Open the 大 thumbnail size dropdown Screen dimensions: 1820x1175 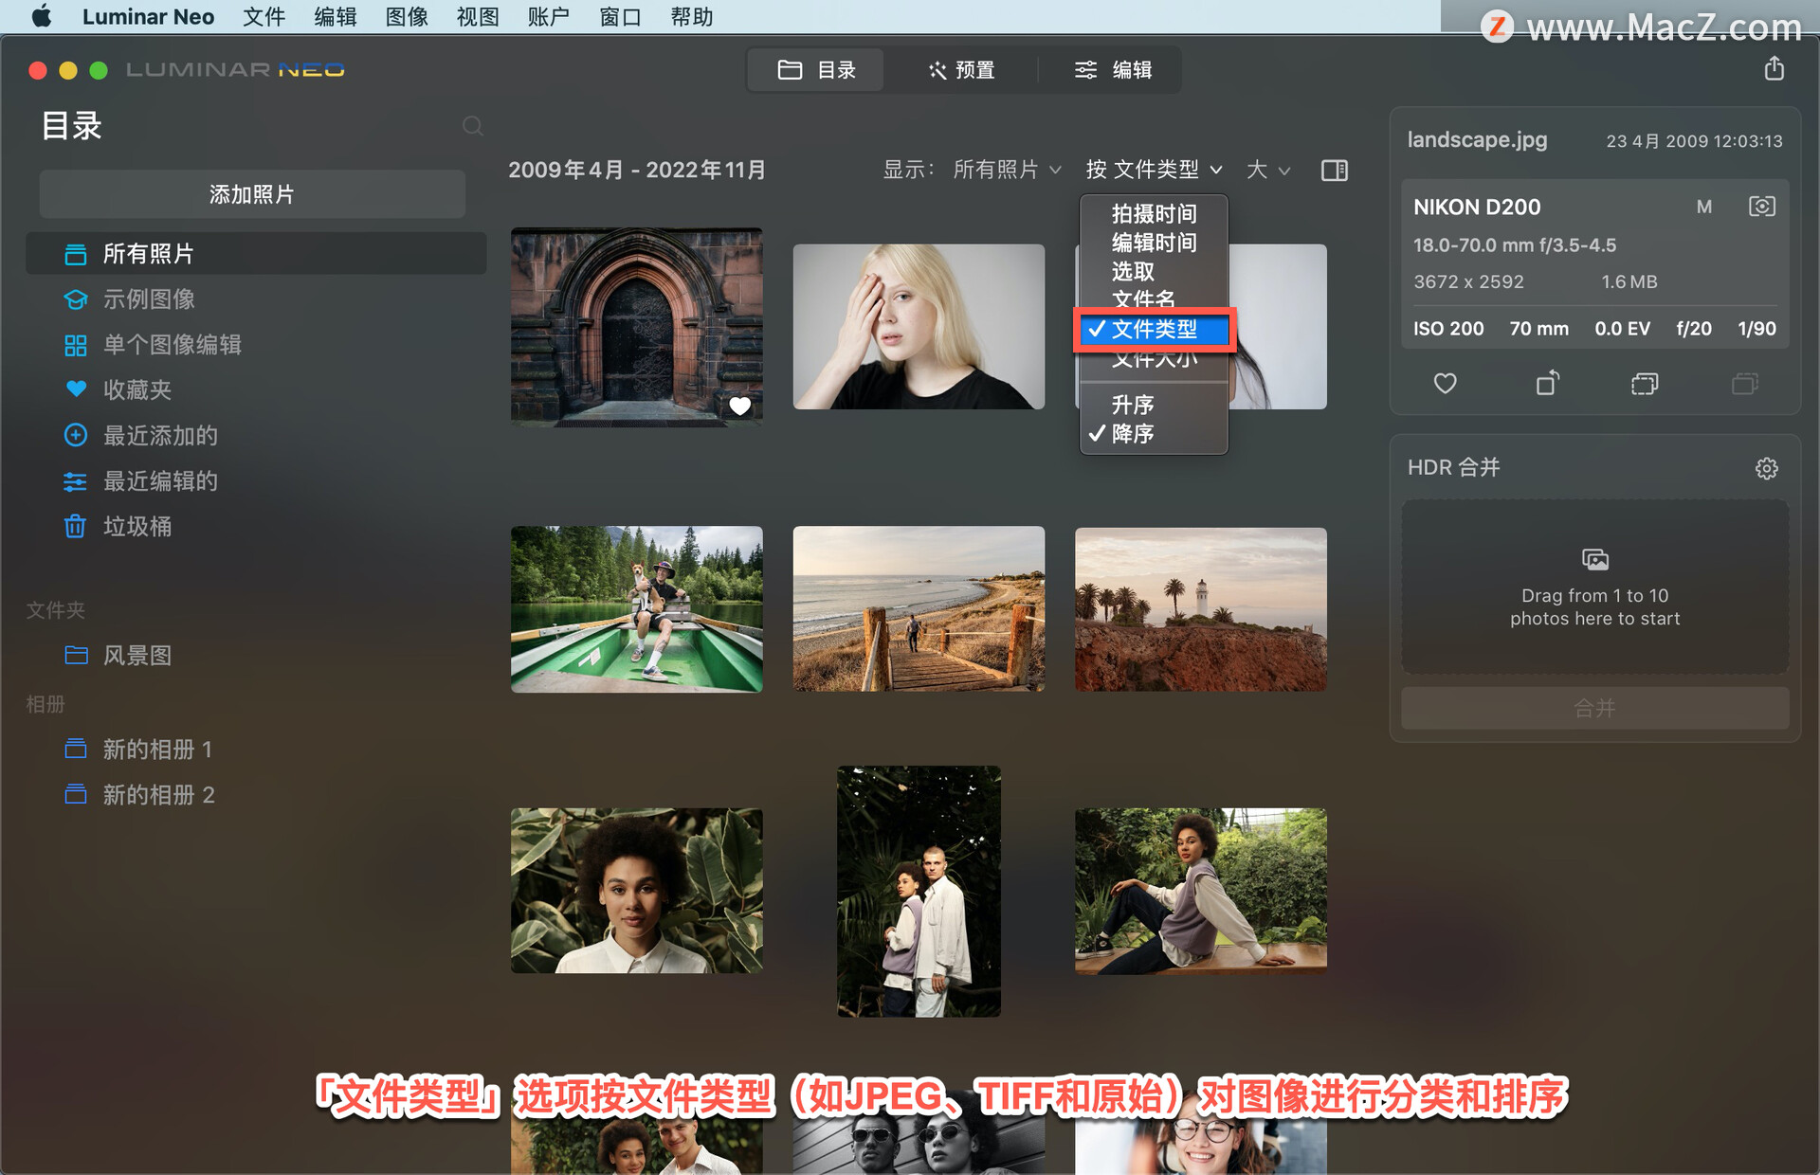click(1268, 170)
